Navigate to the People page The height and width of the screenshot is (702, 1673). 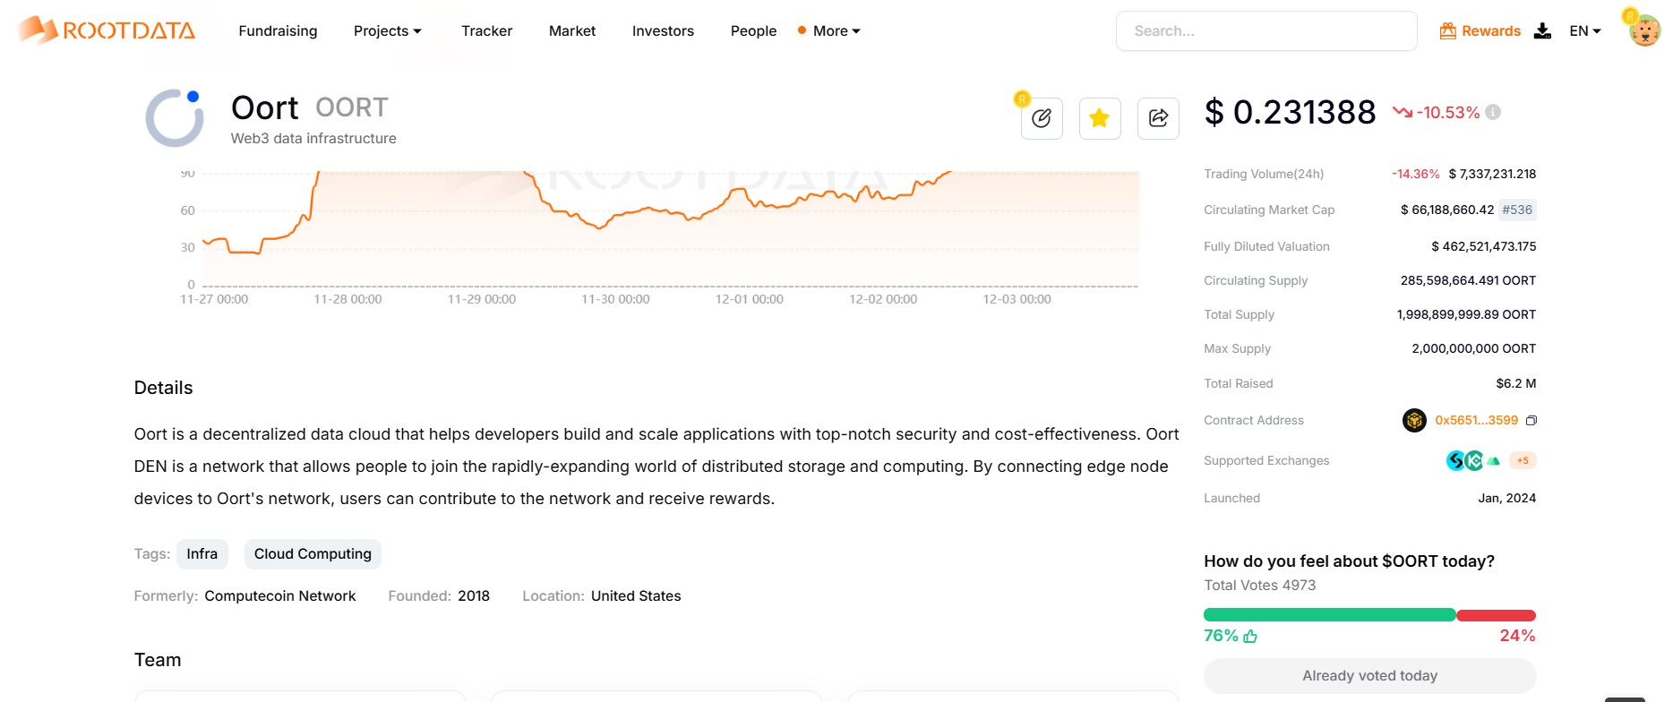753,30
